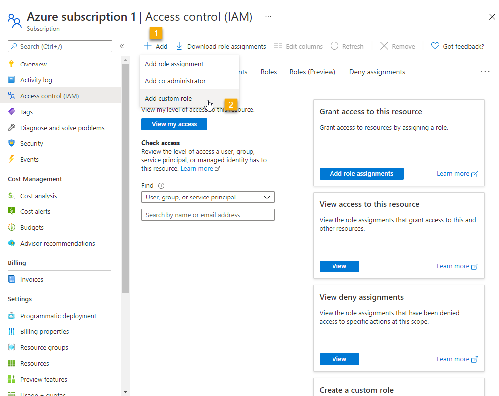Screen dimensions: 499x396
Task: Click the Cost analysis icon
Action: point(12,196)
